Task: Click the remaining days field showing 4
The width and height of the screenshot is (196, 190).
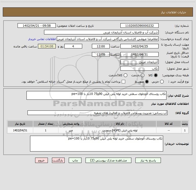Action: click(73, 46)
